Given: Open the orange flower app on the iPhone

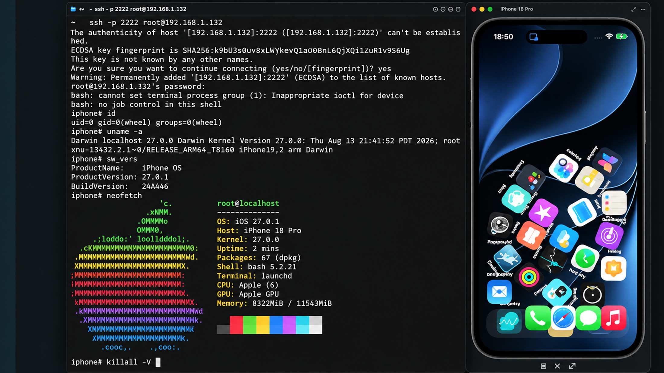Looking at the screenshot, I should 613,268.
